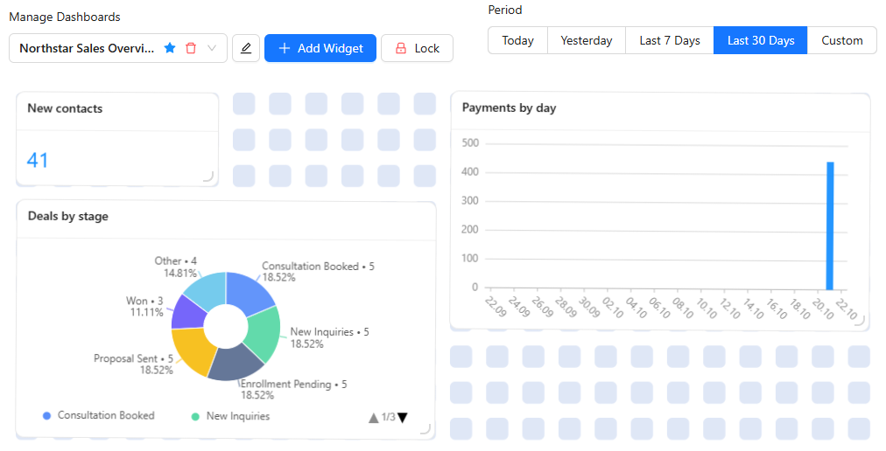Select the Yesterday period
This screenshot has height=451, width=886.
pos(587,40)
